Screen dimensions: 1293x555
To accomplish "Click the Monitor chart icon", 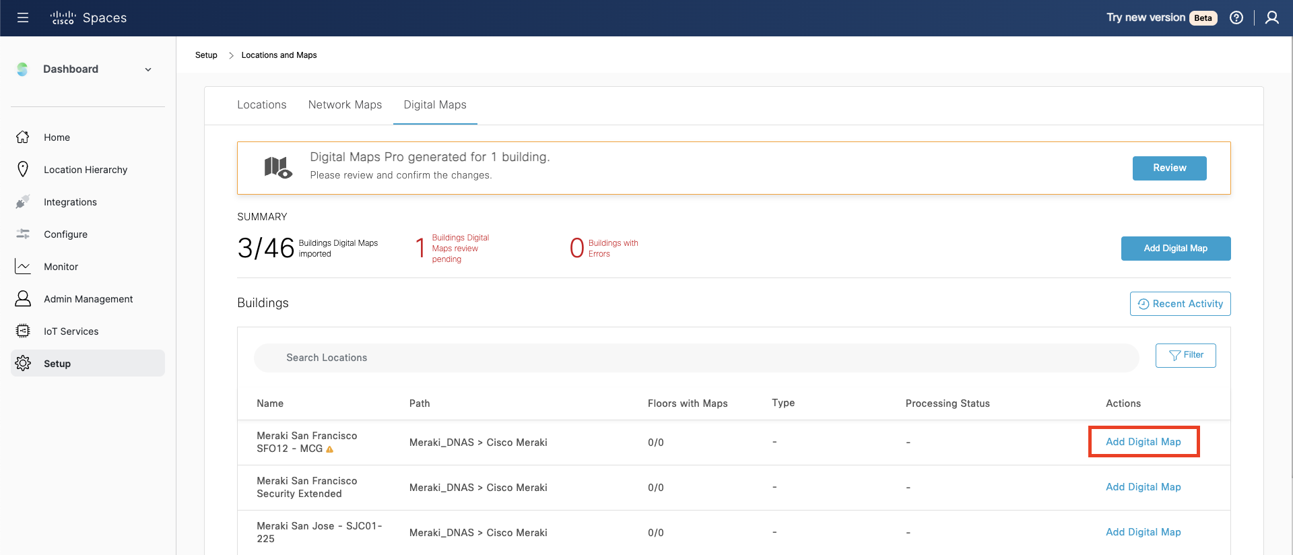I will (x=23, y=267).
